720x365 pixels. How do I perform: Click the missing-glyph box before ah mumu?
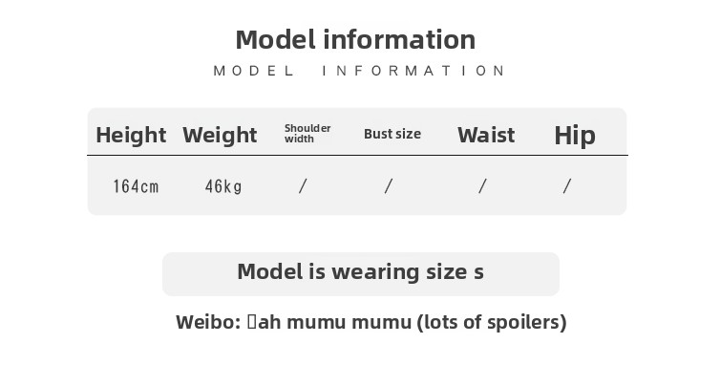click(251, 322)
